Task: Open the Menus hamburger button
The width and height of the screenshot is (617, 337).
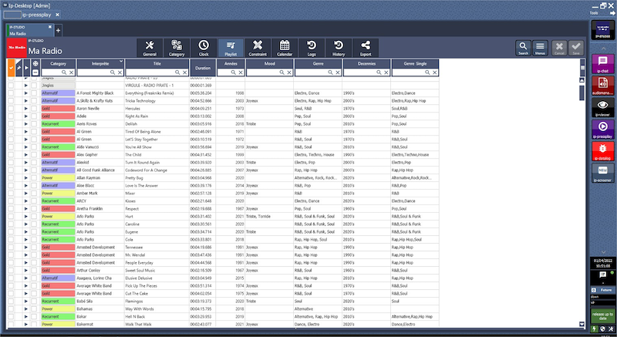Action: tap(540, 48)
